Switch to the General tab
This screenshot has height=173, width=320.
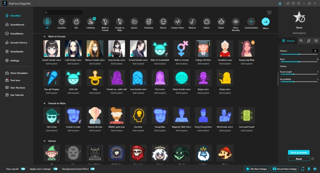pos(288,41)
